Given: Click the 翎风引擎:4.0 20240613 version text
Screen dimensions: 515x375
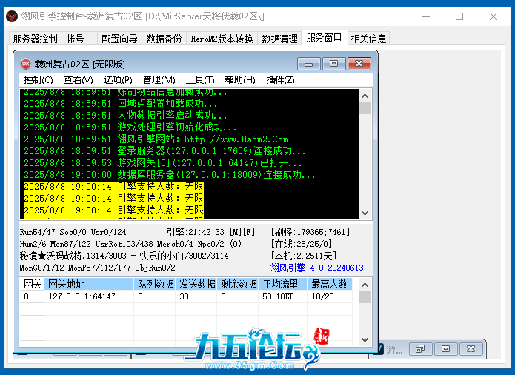Looking at the screenshot, I should (317, 268).
